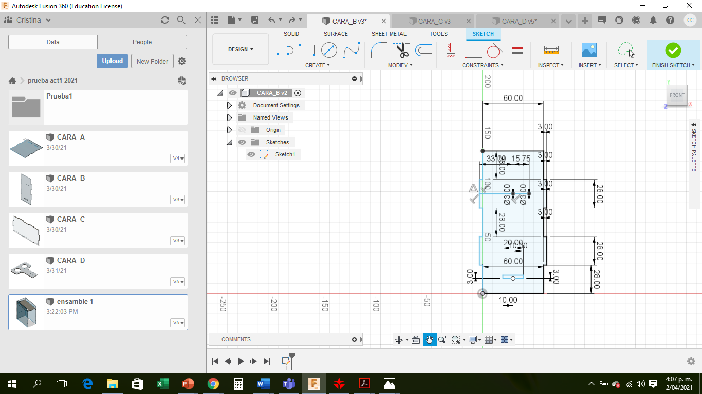Click the Upload button
The height and width of the screenshot is (394, 702).
point(112,61)
